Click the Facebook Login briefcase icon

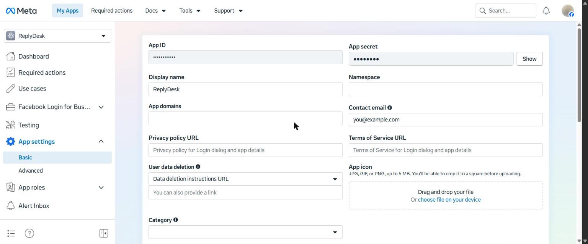pos(11,107)
